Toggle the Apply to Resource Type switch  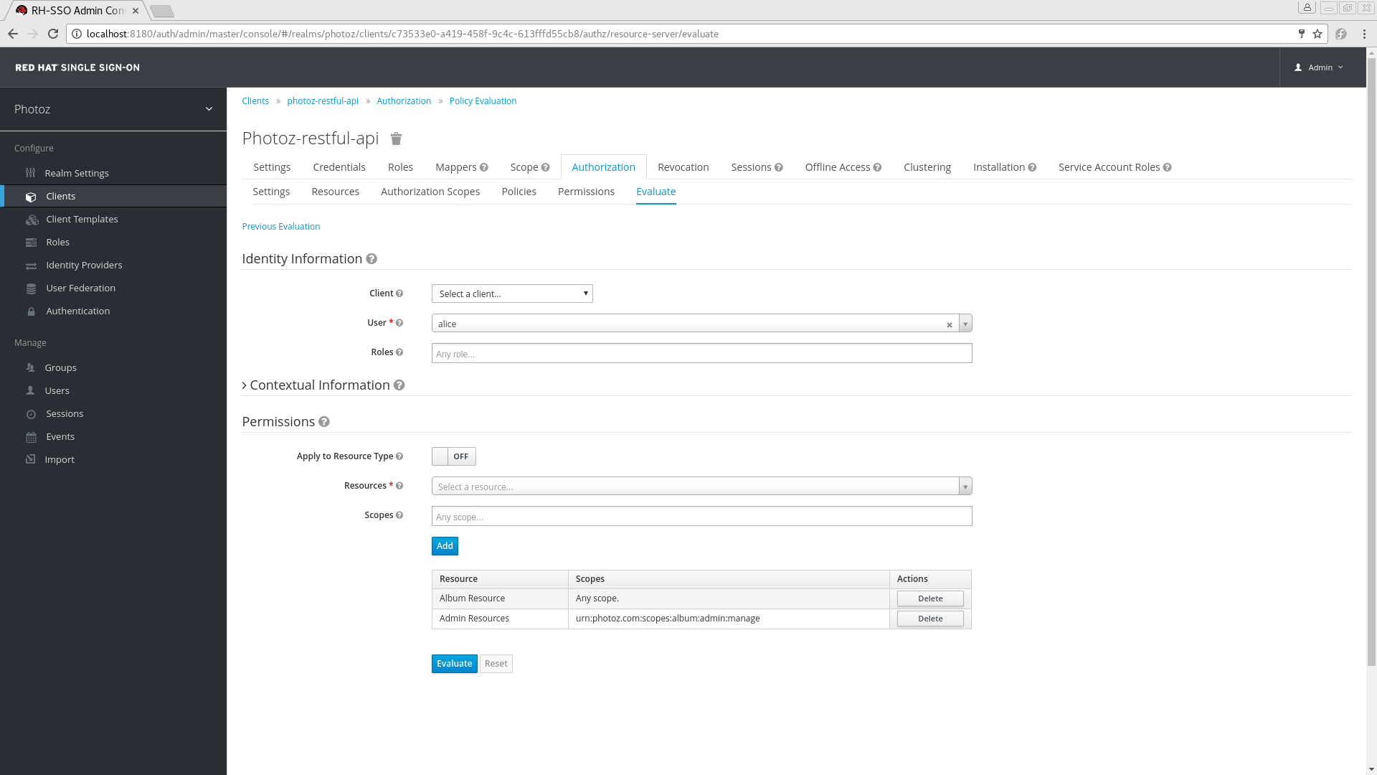coord(454,456)
